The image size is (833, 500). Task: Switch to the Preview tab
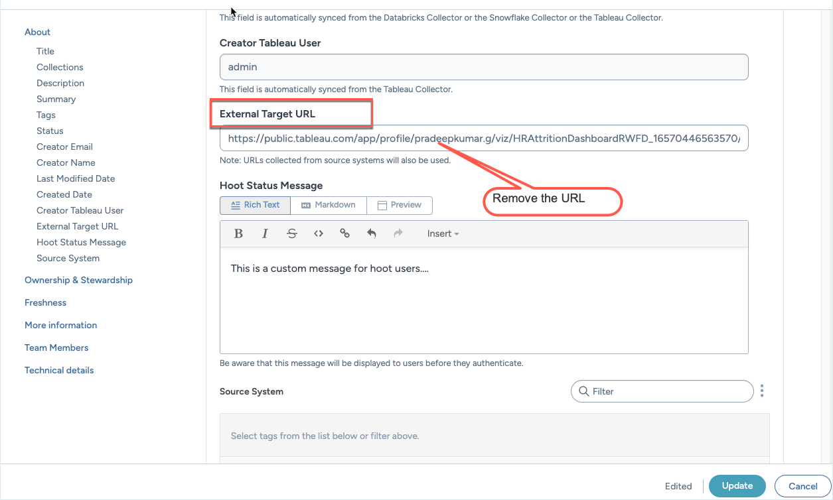point(400,205)
